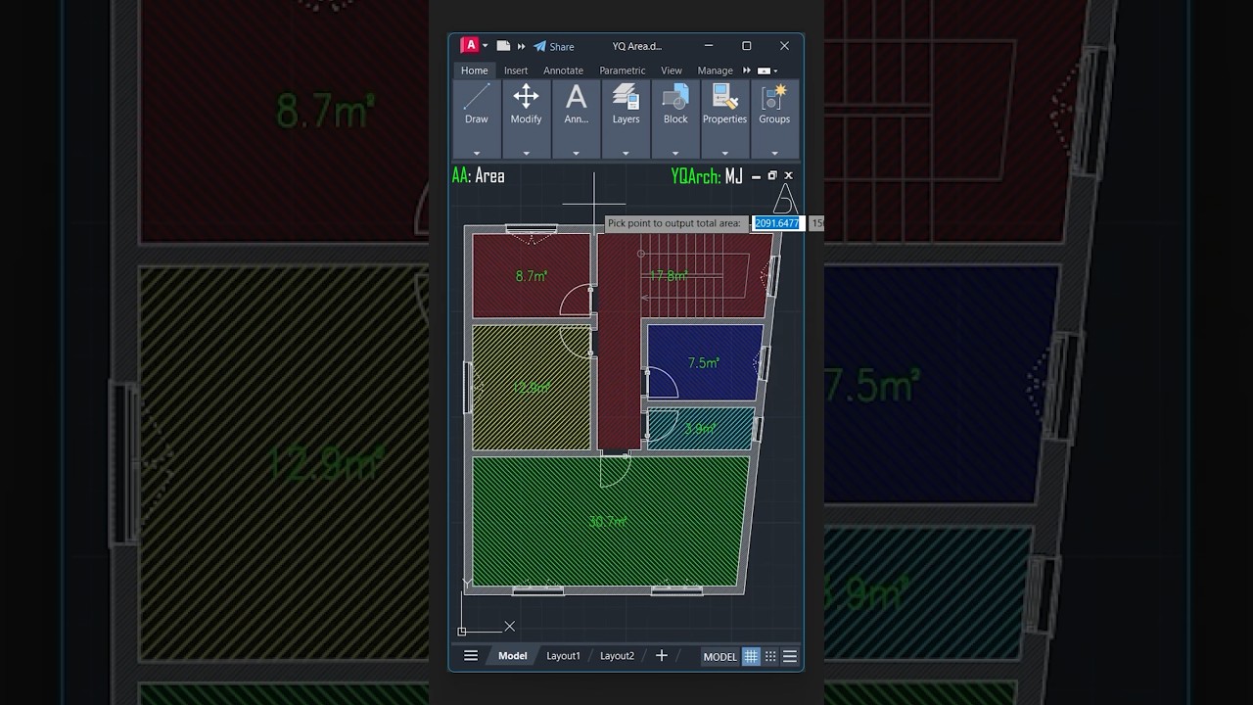
Task: Click the New file icon in the title bar
Action: [503, 46]
